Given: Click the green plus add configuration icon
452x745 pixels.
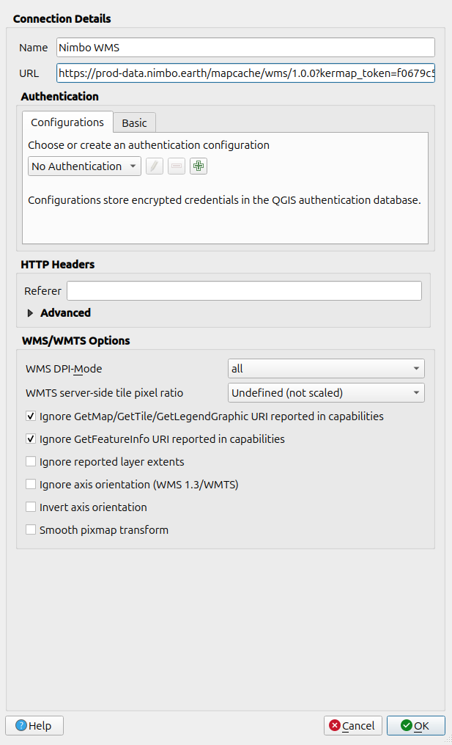Looking at the screenshot, I should click(198, 166).
